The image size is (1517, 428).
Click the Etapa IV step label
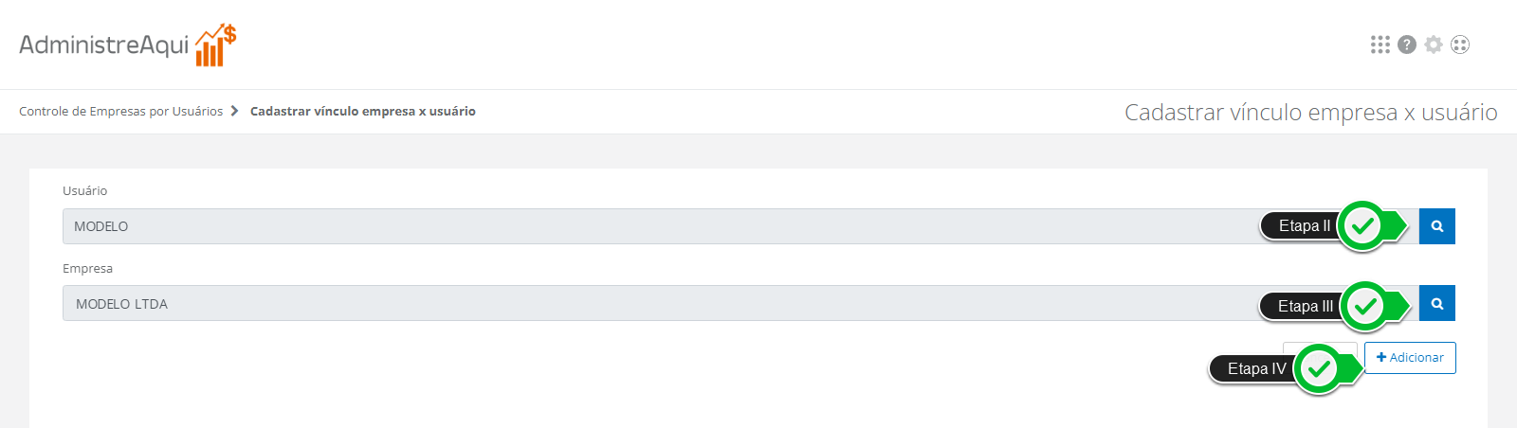(1256, 369)
